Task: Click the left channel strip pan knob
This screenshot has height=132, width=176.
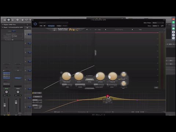Action: coord(7,92)
